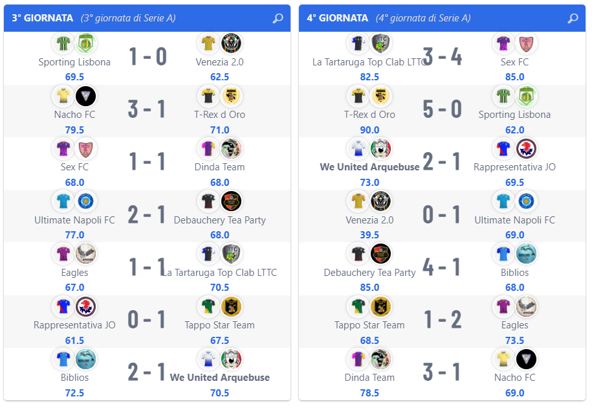Open Debauchery Tea Party link in 3° Giornata
592x410 pixels.
click(x=220, y=220)
